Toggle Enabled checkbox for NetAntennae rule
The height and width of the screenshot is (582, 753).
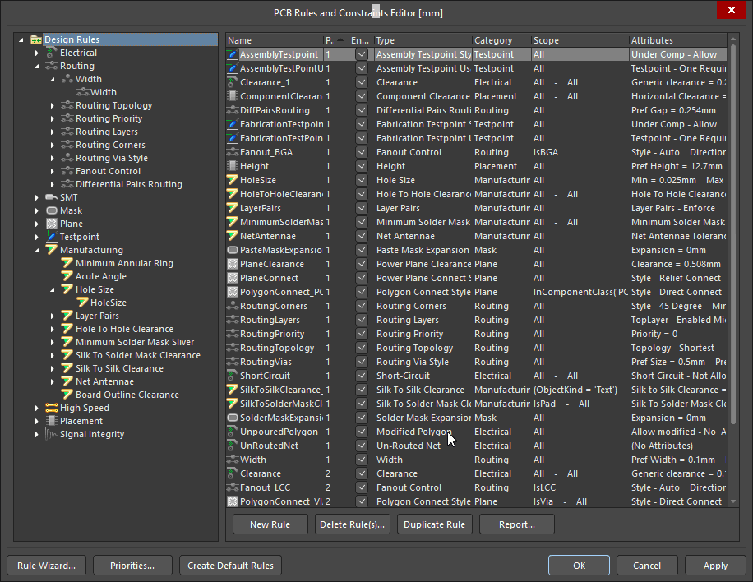pos(362,236)
